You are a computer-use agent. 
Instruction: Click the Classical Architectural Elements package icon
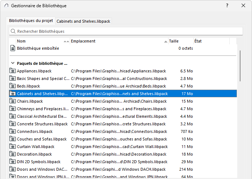[13, 116]
